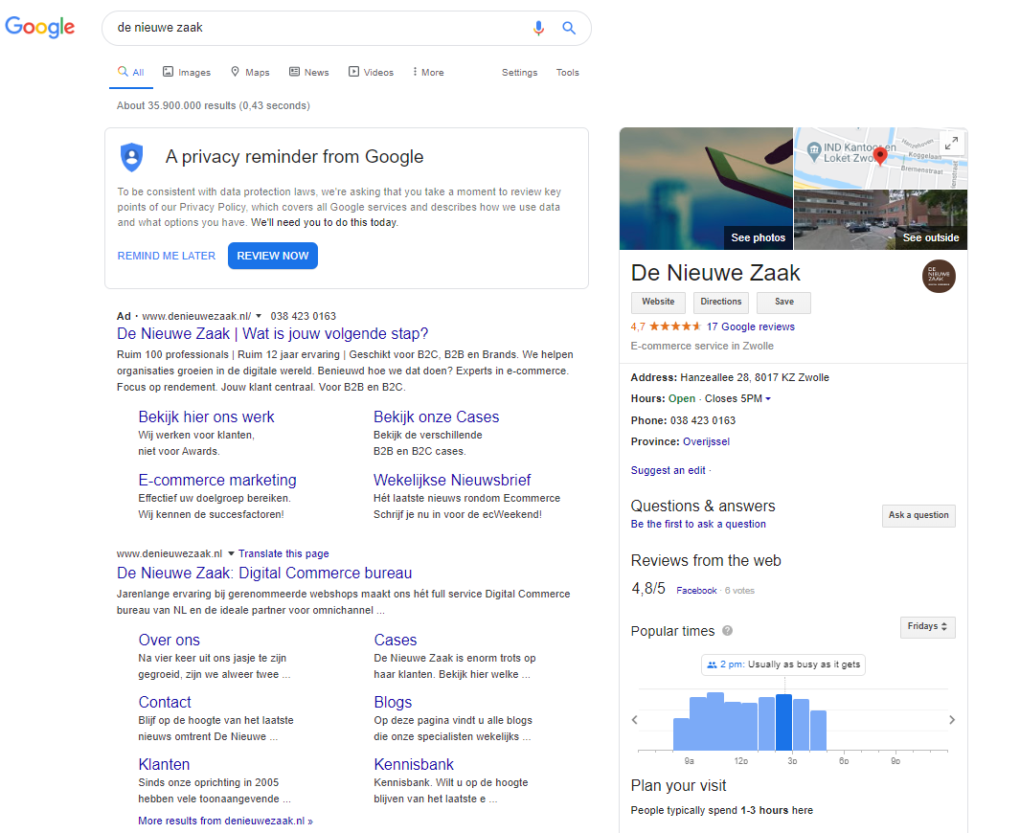Open ad 'Wat is jouw volgende stap?'

pyautogui.click(x=273, y=333)
